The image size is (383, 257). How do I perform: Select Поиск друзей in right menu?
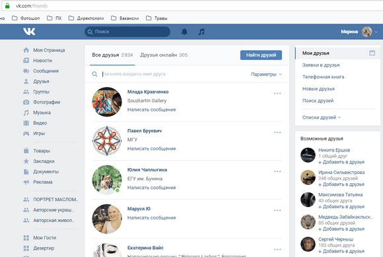(318, 101)
